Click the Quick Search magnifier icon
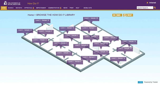The height and width of the screenshot is (99, 160). pos(155,8)
